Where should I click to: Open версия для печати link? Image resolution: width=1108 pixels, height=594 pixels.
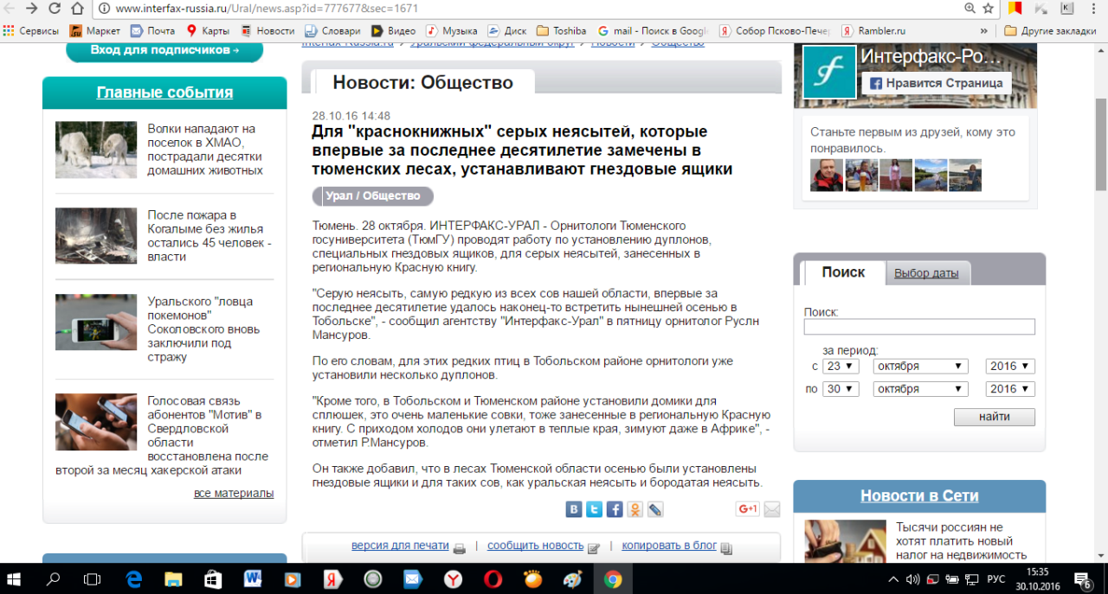click(400, 546)
